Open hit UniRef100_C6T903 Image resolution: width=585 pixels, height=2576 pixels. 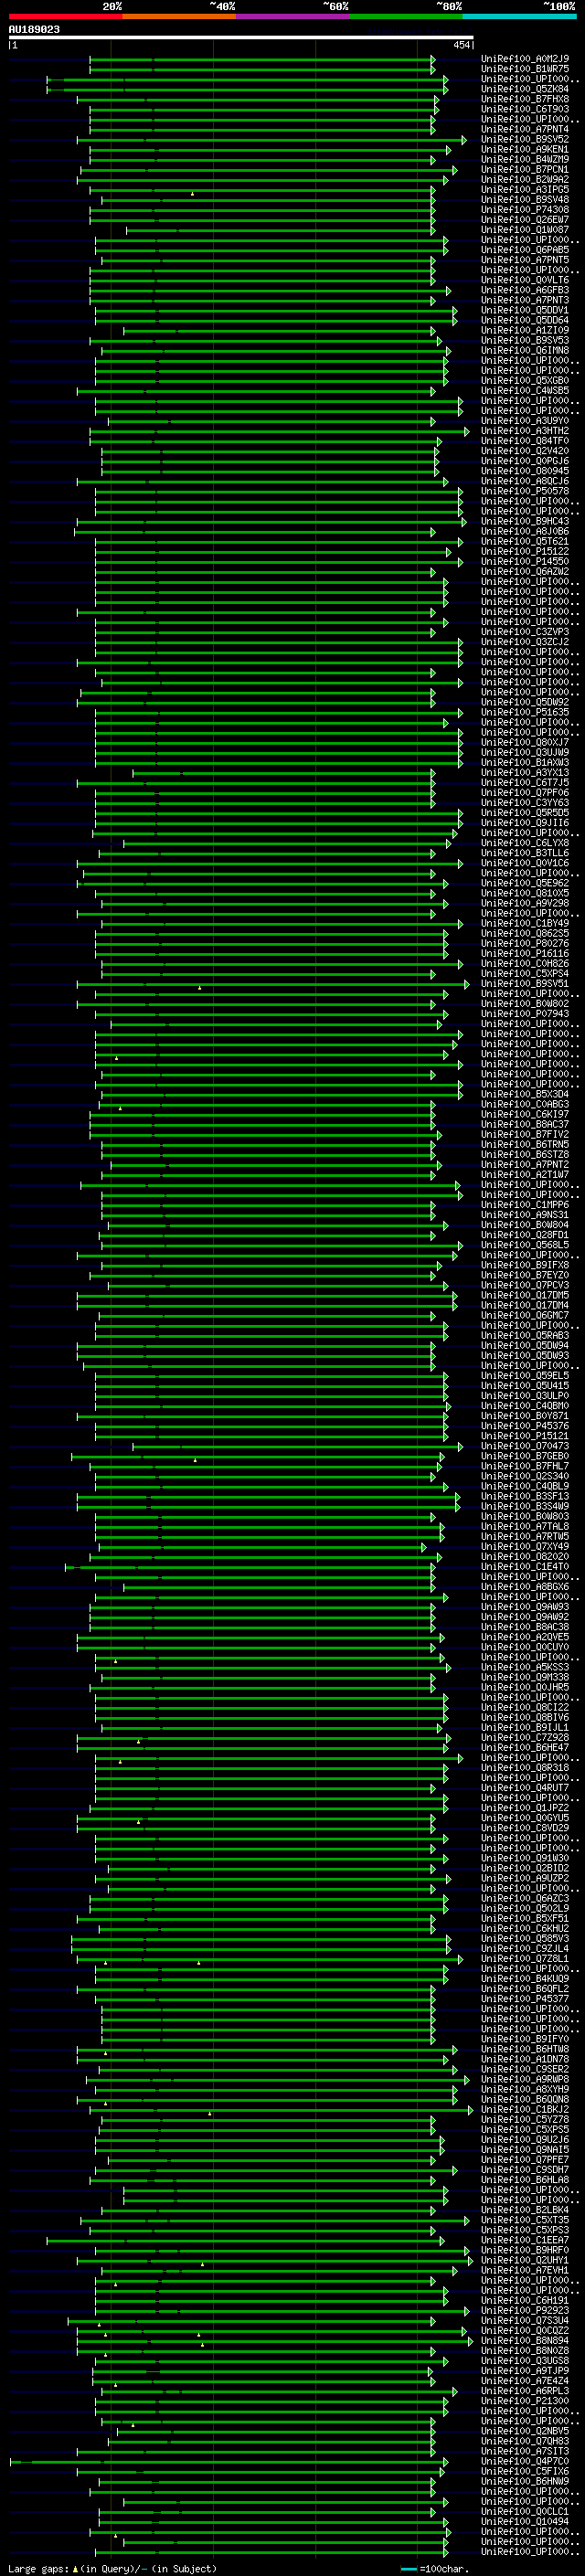(x=525, y=109)
